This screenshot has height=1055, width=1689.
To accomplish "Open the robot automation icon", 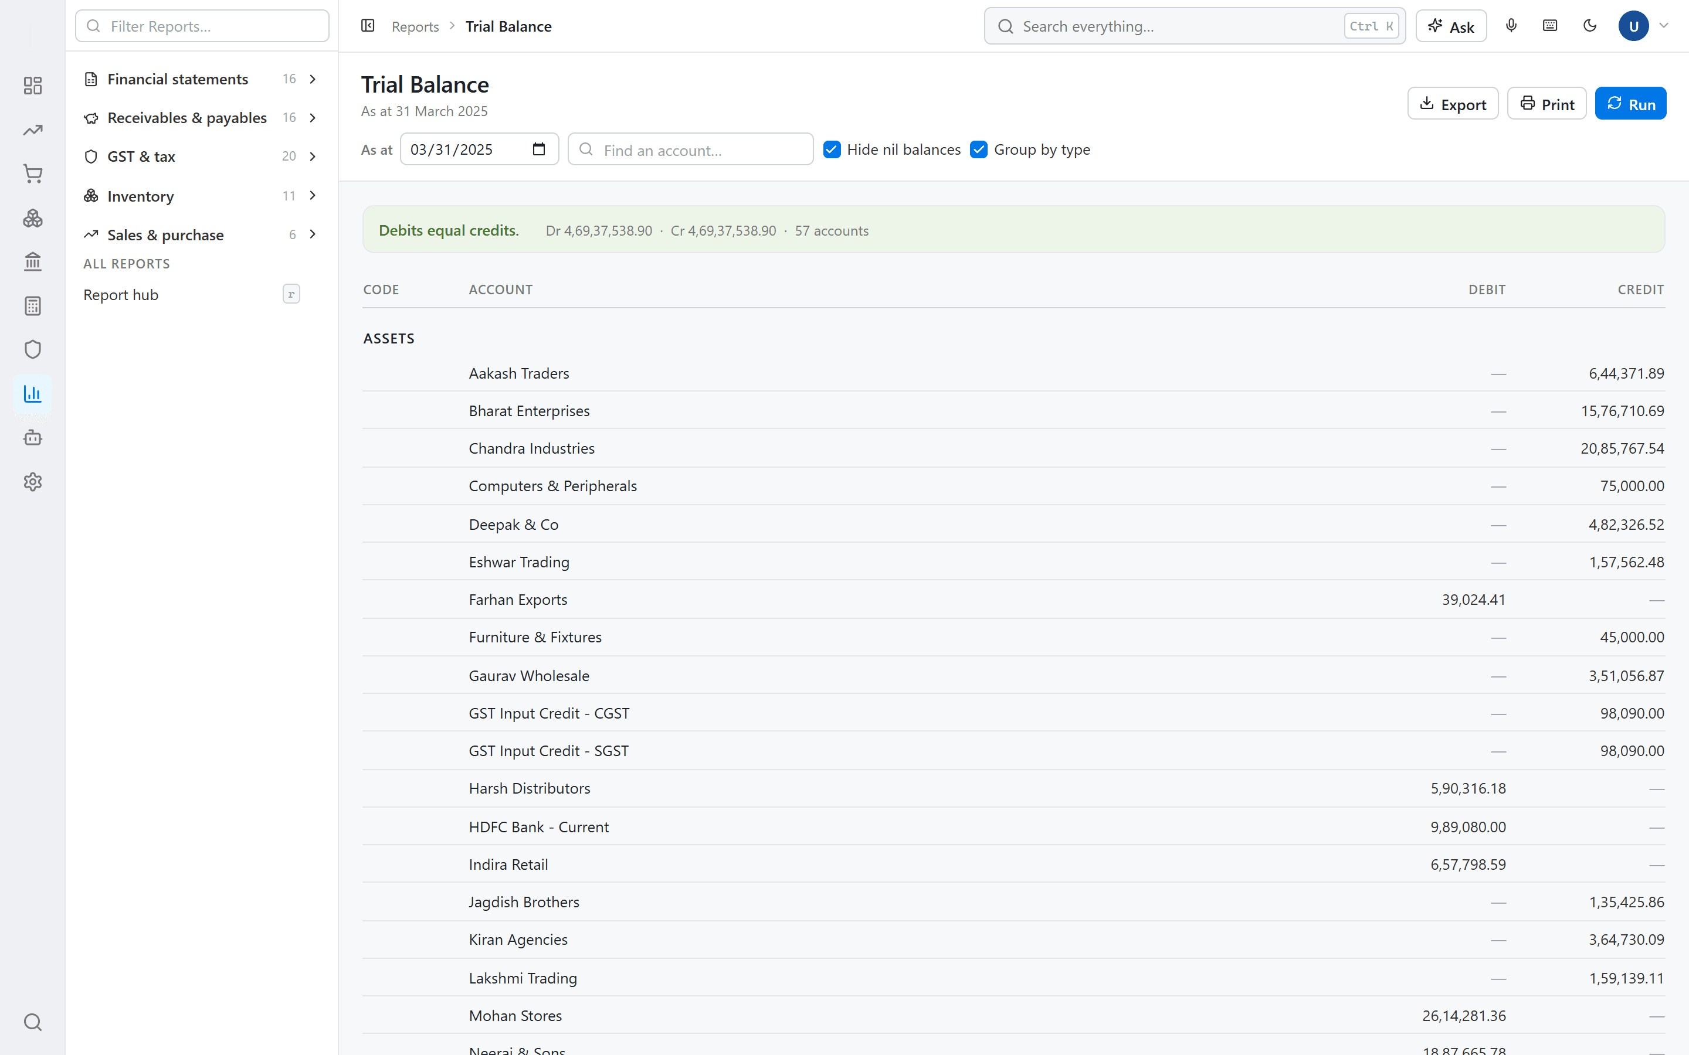I will [33, 438].
